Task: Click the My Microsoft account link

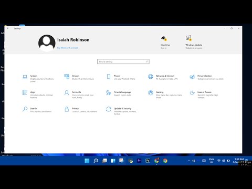Action: pos(68,48)
